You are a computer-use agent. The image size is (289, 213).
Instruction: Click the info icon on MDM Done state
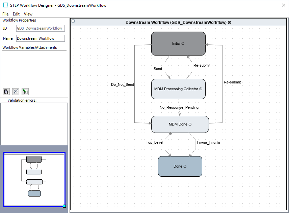click(x=190, y=124)
